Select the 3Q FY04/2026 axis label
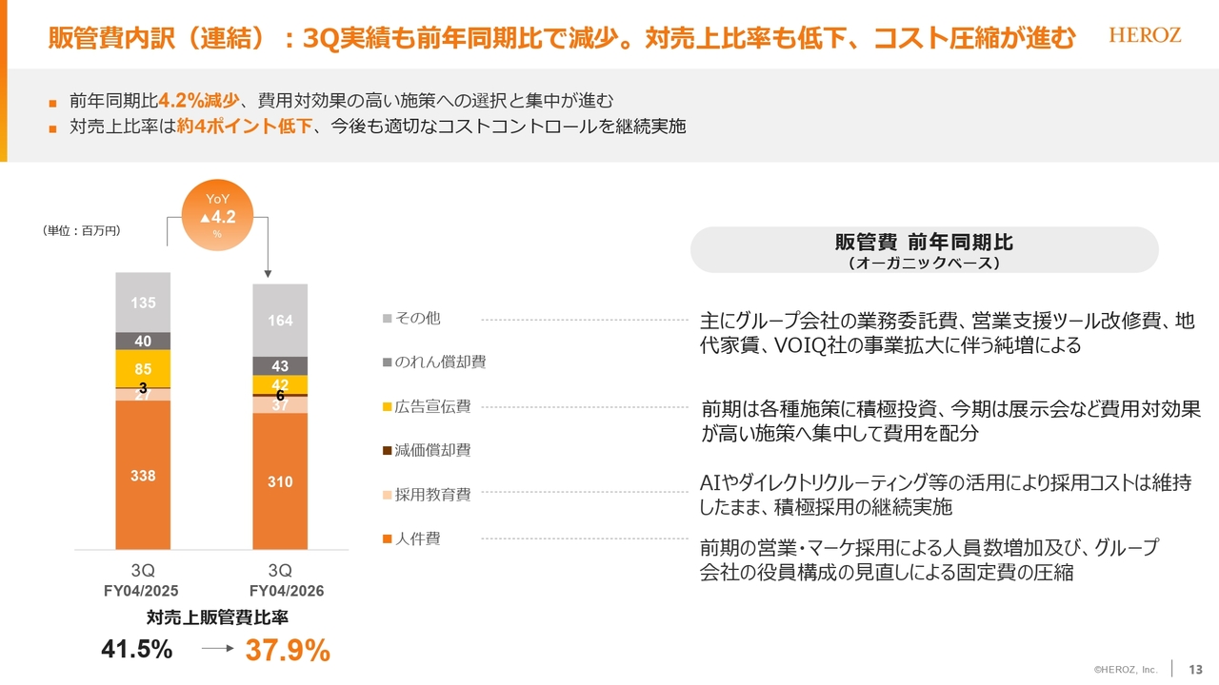The image size is (1219, 685). coord(279,580)
